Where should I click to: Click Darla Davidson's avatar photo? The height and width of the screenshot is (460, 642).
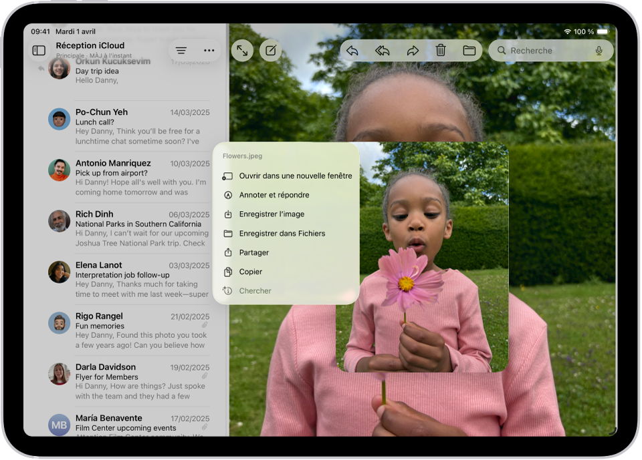60,374
